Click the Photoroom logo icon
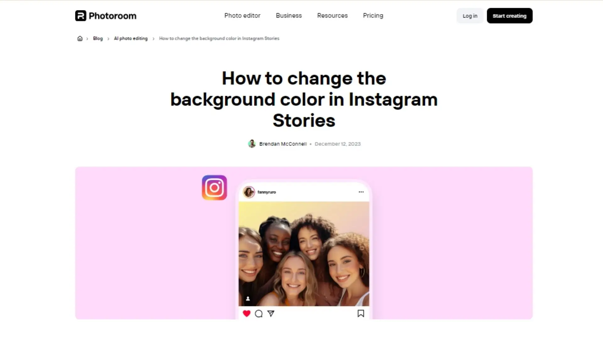 (81, 16)
